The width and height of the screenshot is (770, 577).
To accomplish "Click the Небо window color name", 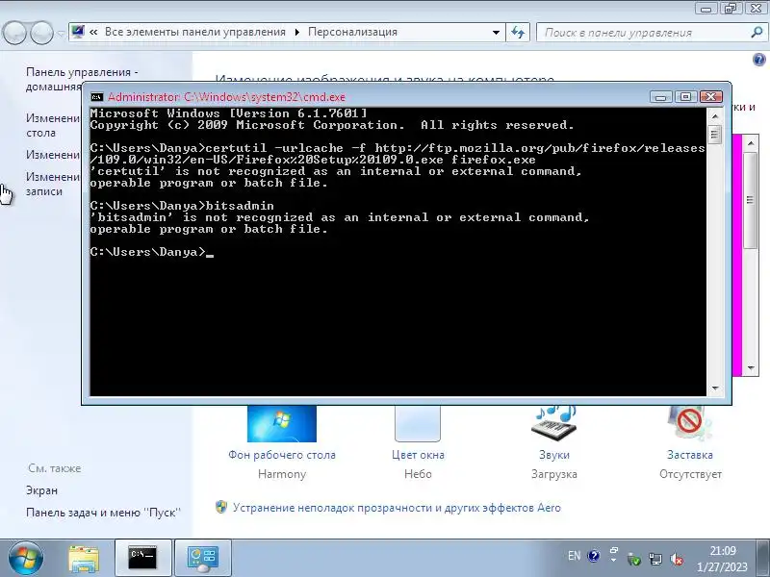I will (x=418, y=474).
